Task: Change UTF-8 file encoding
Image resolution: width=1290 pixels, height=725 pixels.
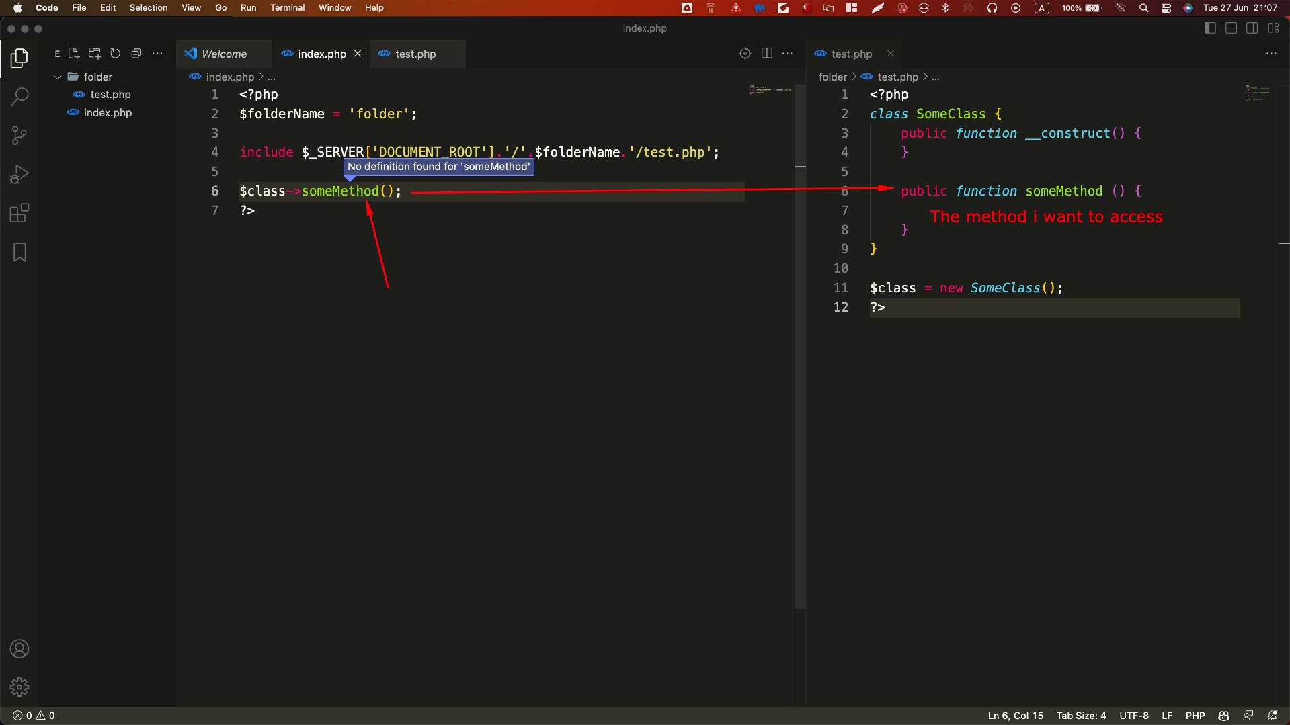Action: click(1133, 716)
